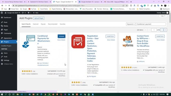171x96 pixels.
Task: Click the Upload Plugin button
Action: pos(39,18)
